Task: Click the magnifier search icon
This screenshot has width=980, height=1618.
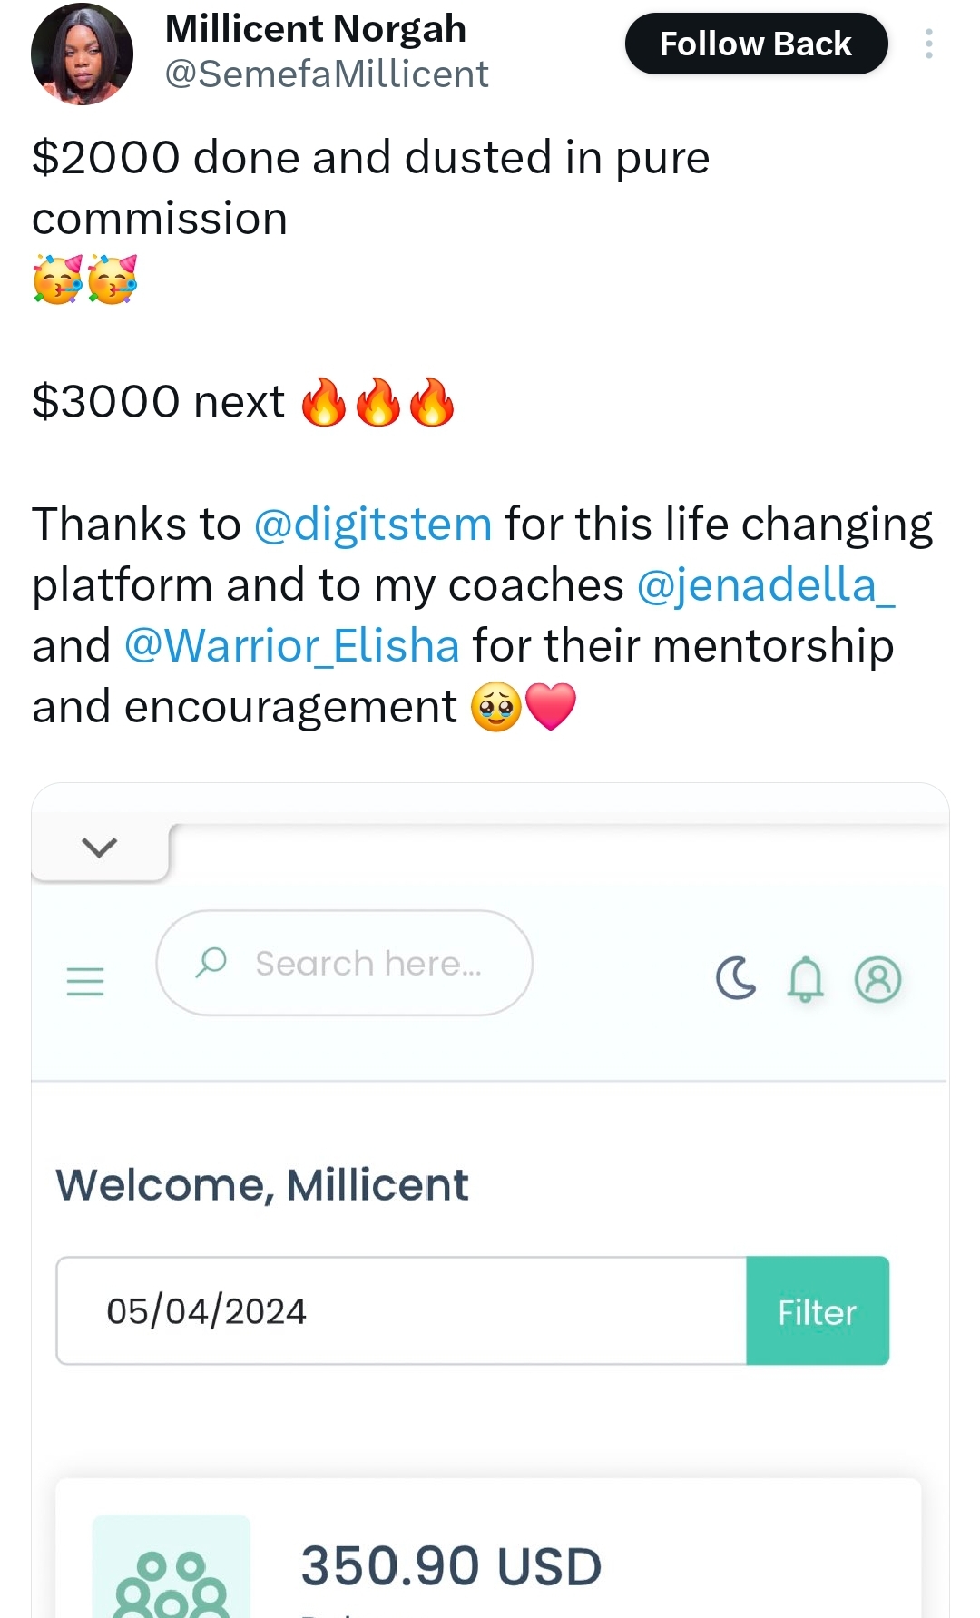Action: click(211, 962)
